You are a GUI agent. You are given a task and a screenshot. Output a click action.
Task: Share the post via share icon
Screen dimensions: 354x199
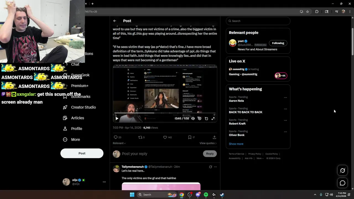click(x=214, y=137)
